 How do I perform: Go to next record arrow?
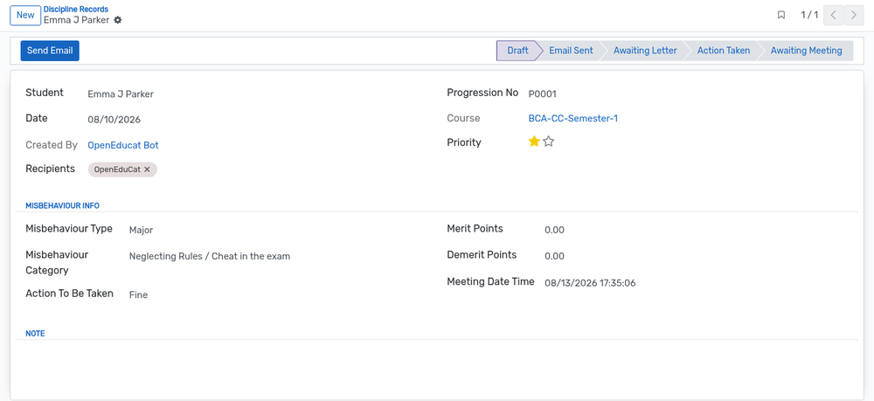click(853, 15)
